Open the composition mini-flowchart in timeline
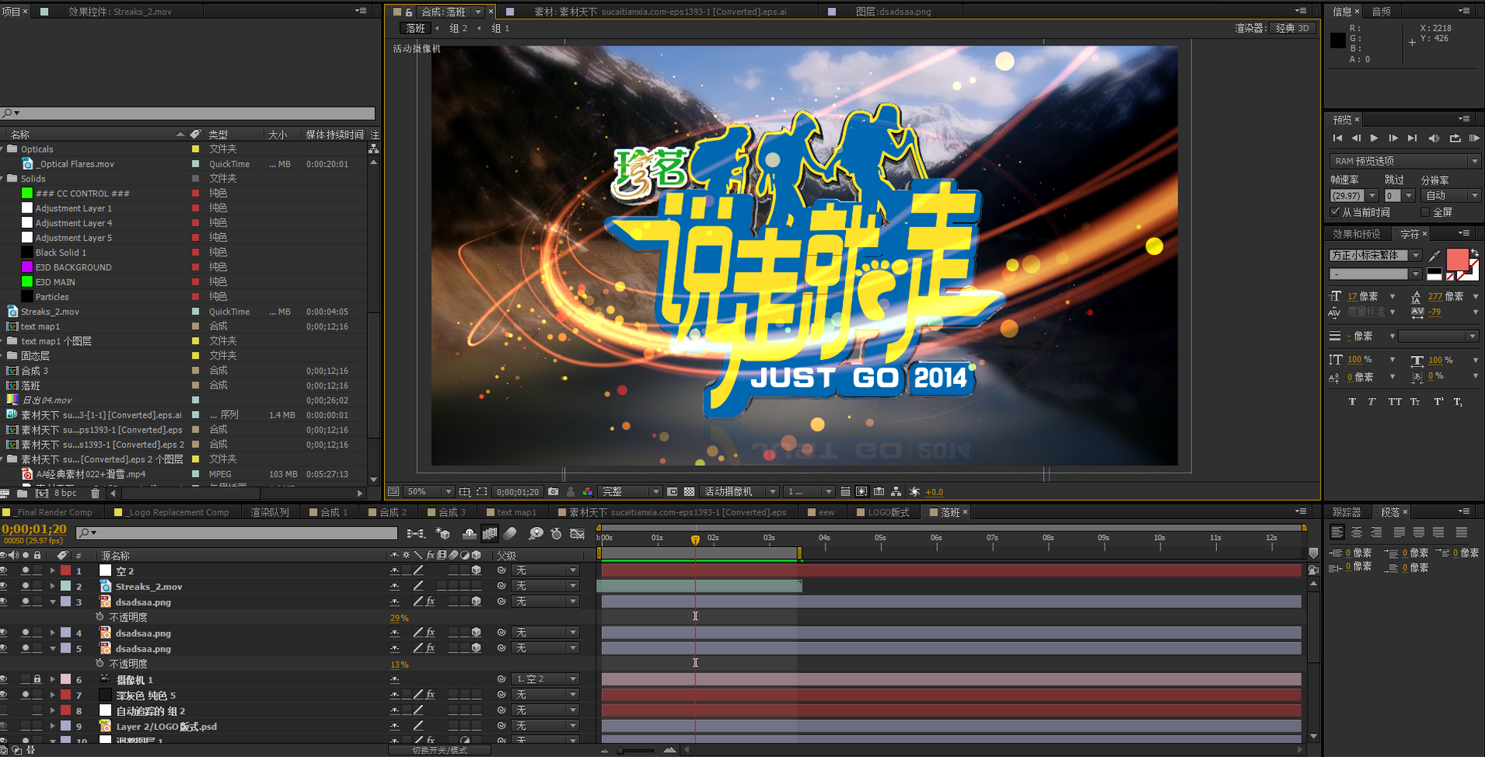The height and width of the screenshot is (757, 1485). pyautogui.click(x=416, y=534)
